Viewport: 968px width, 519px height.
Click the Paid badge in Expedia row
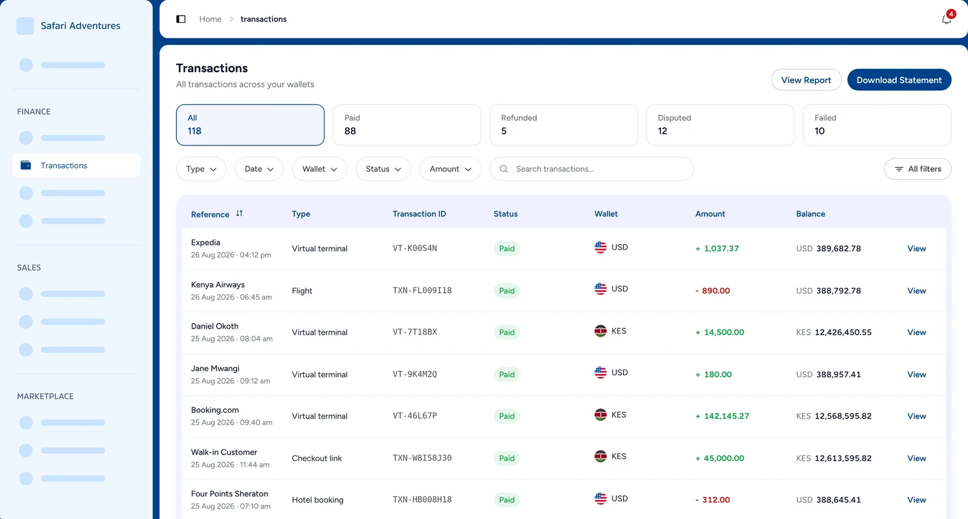click(507, 249)
